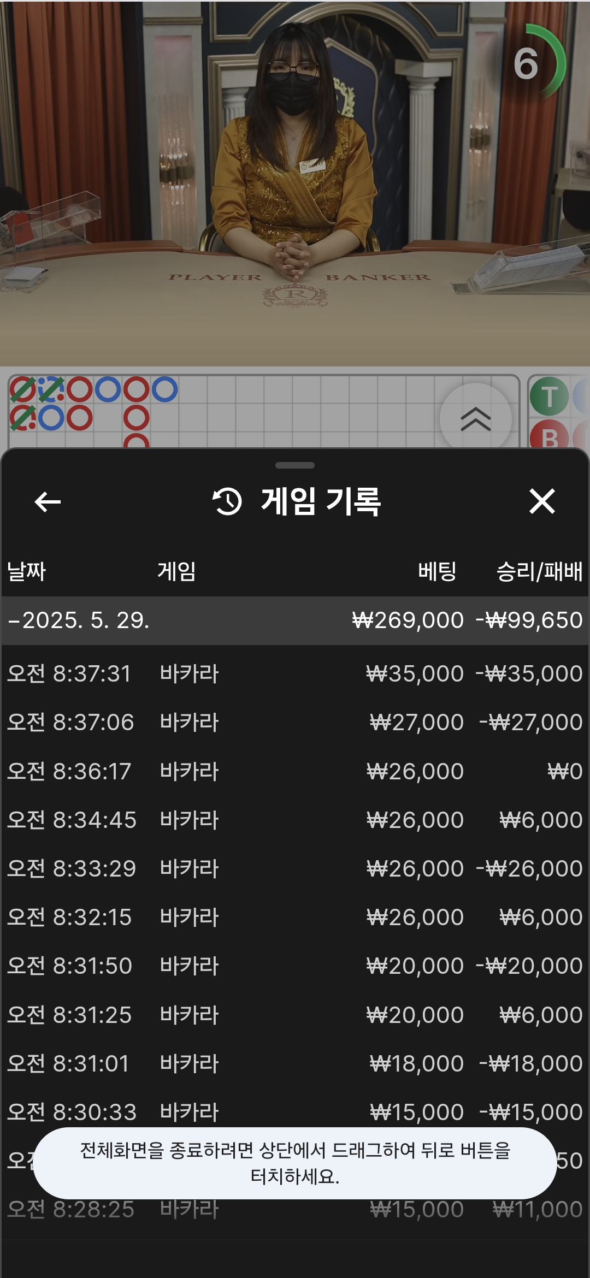Open the 오전 8:34:45 바카라 record

pos(295,820)
